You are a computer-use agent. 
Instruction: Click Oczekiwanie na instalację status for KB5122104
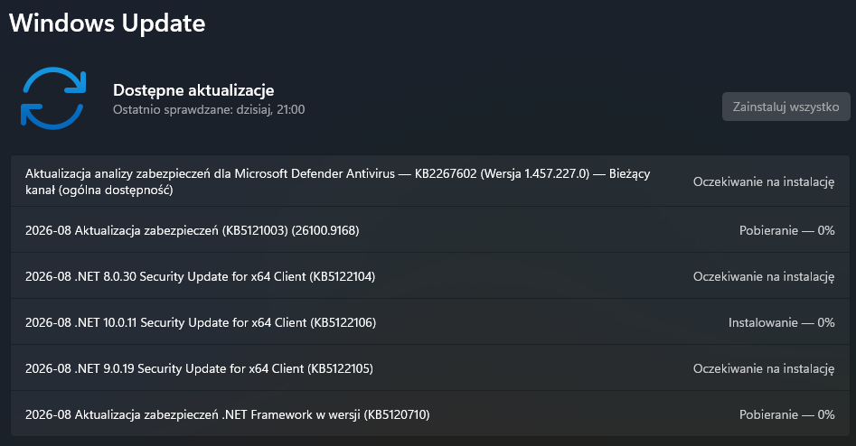764,276
